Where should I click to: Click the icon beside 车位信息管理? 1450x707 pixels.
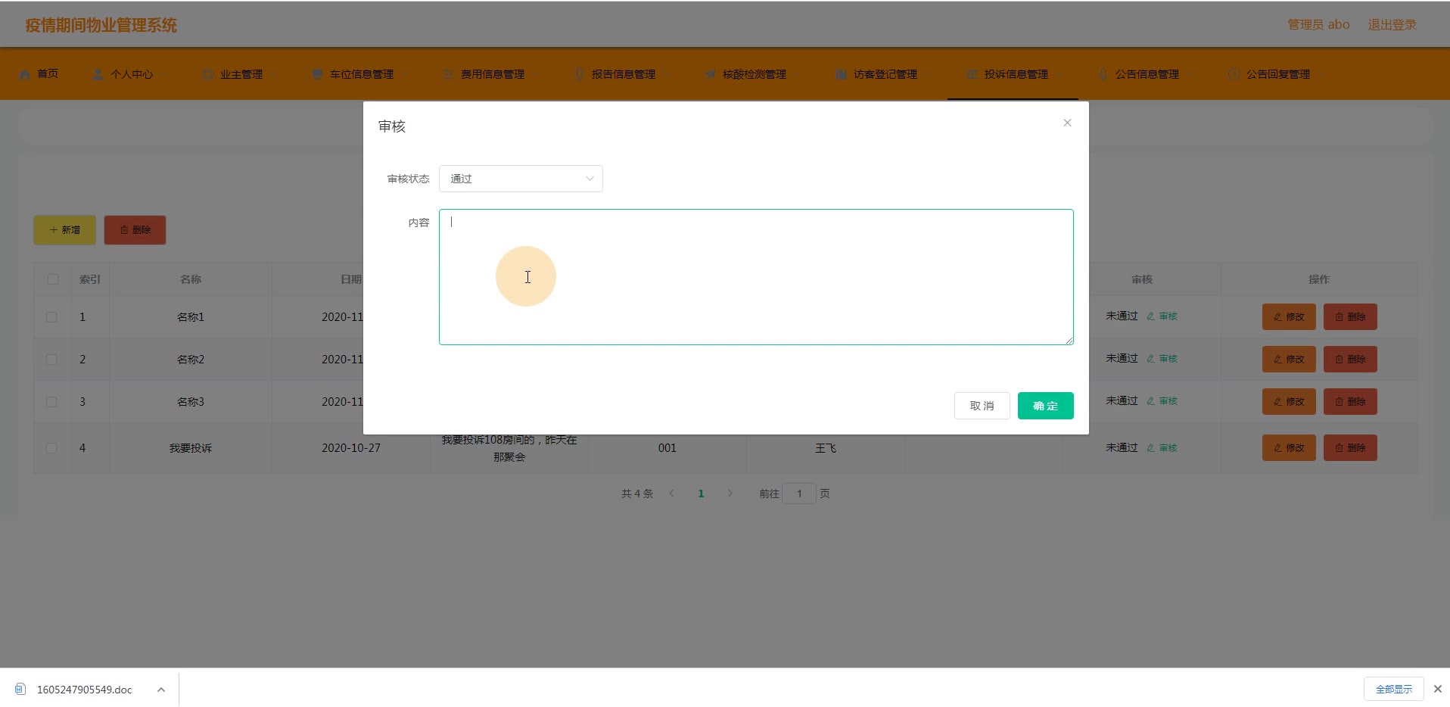[317, 74]
